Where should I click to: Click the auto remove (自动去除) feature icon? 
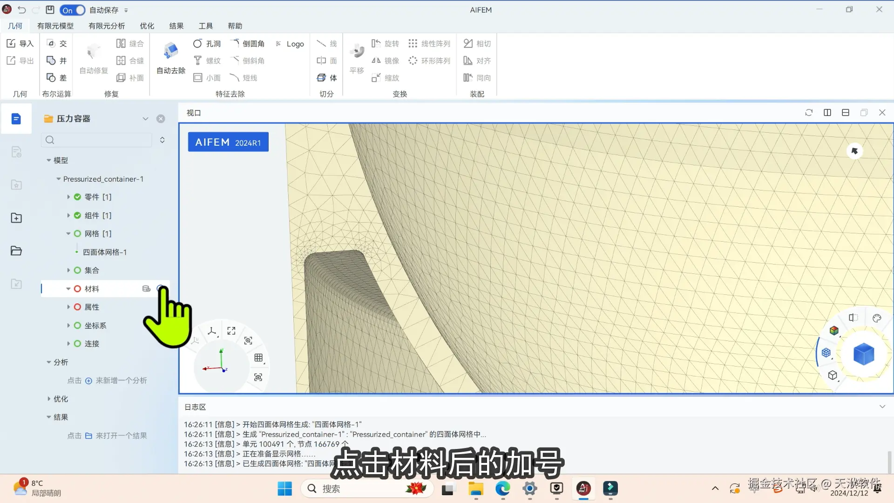[171, 51]
